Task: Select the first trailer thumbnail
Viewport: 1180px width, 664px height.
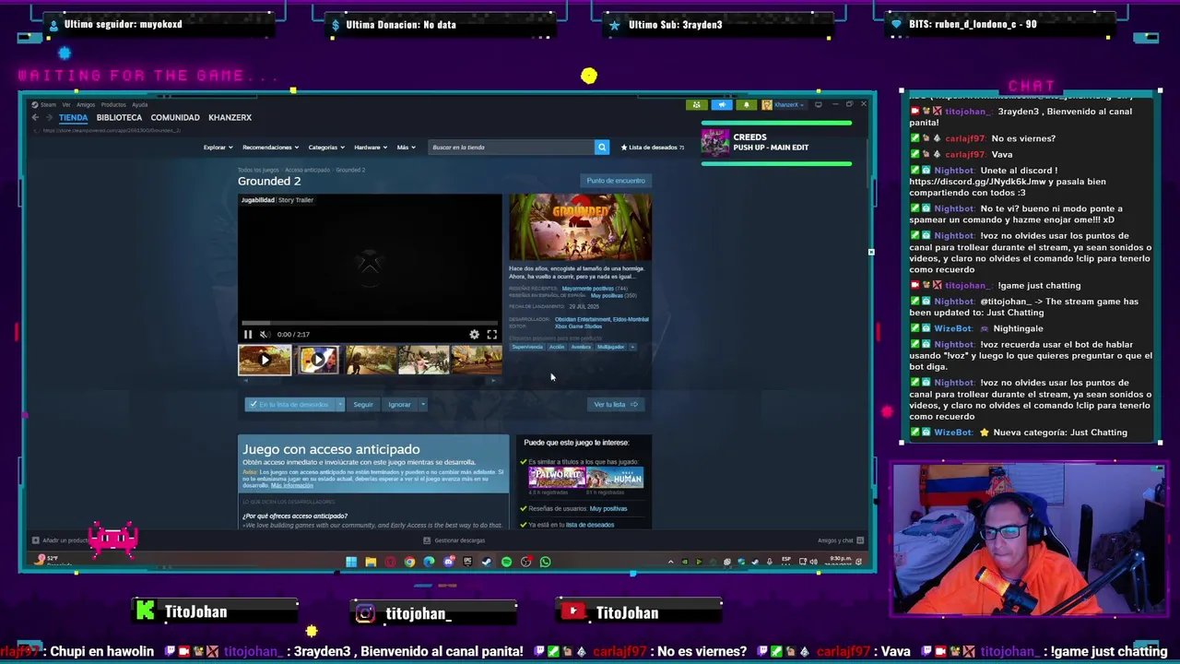Action: [x=265, y=360]
